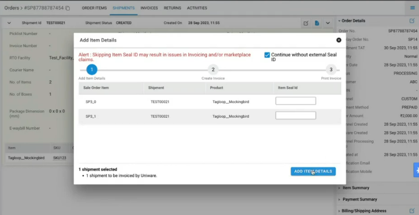Click the Add Item Details button
The image size is (419, 215).
pyautogui.click(x=313, y=171)
